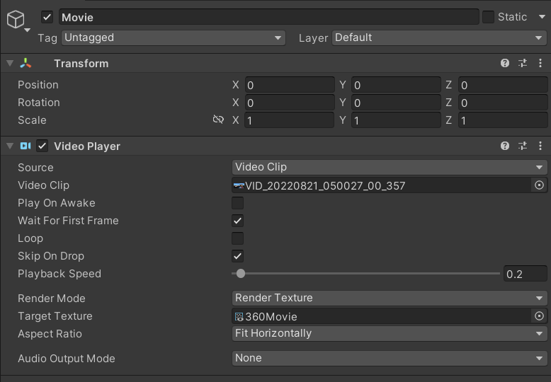551x382 pixels.
Task: Click the Position X field
Action: (290, 85)
